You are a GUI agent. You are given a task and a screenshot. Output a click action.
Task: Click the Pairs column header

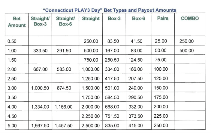point(163,18)
